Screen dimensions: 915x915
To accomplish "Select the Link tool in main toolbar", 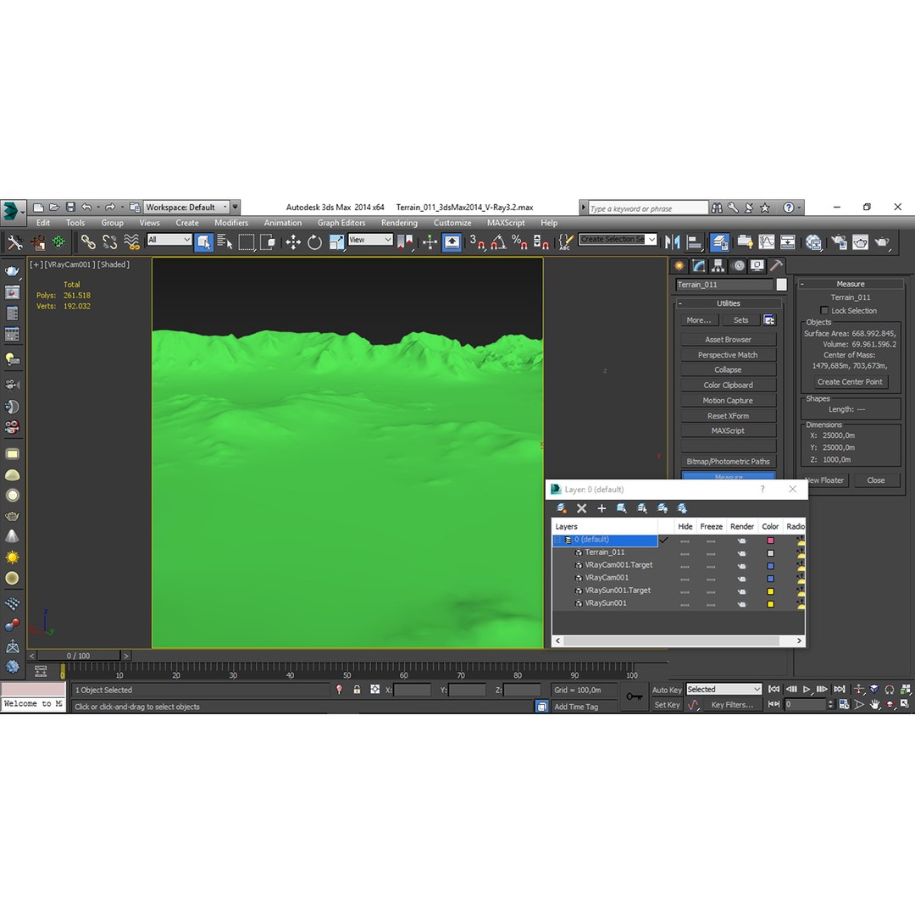I will tap(88, 241).
